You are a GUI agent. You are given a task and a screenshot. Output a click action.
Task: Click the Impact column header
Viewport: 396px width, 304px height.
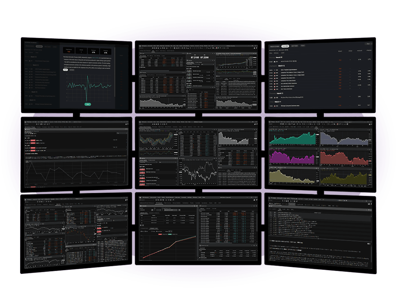(340, 51)
